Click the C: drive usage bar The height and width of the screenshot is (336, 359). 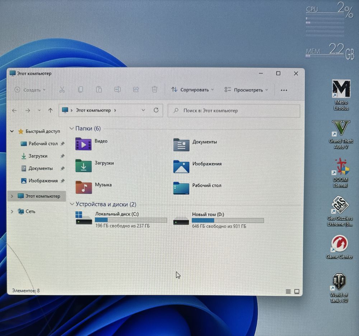[x=131, y=220]
